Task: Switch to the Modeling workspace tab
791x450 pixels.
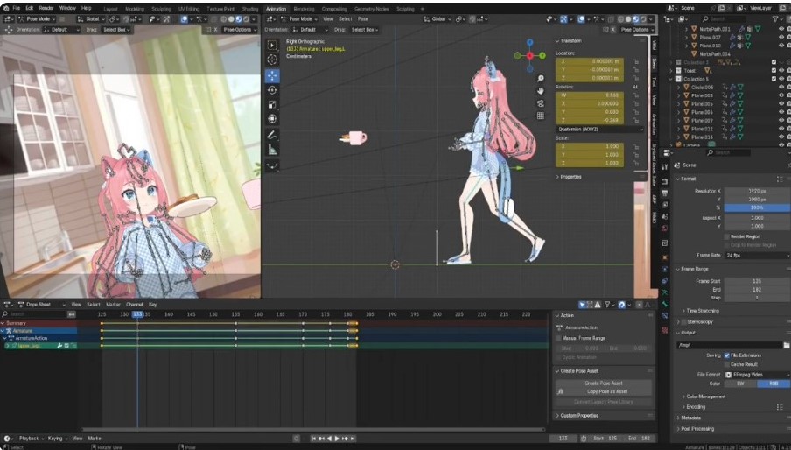Action: tap(134, 9)
